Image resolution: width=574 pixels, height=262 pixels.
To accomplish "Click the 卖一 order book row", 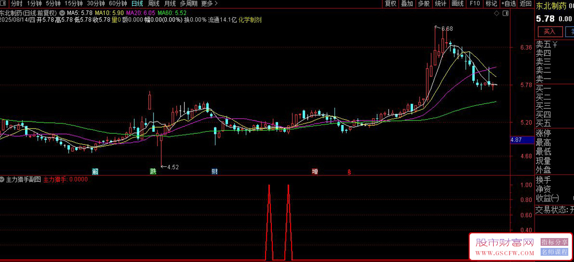I will pos(555,79).
